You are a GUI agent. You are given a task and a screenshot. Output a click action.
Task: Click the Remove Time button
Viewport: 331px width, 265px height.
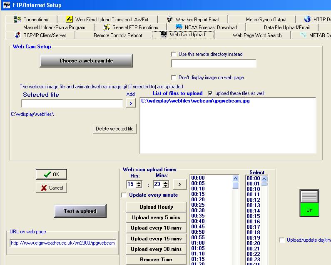(156, 260)
